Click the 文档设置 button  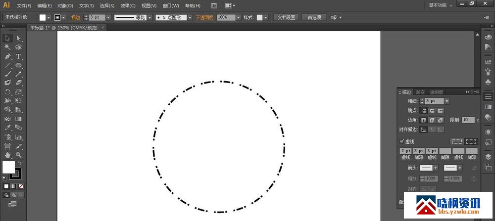[x=286, y=18]
